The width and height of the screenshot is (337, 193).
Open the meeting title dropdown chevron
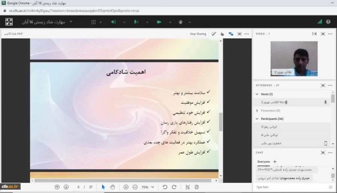click(x=71, y=22)
